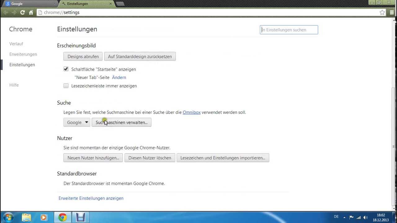Uncheck Schaltfläche Startseite anzeigen
This screenshot has height=223, width=397.
pyautogui.click(x=66, y=69)
